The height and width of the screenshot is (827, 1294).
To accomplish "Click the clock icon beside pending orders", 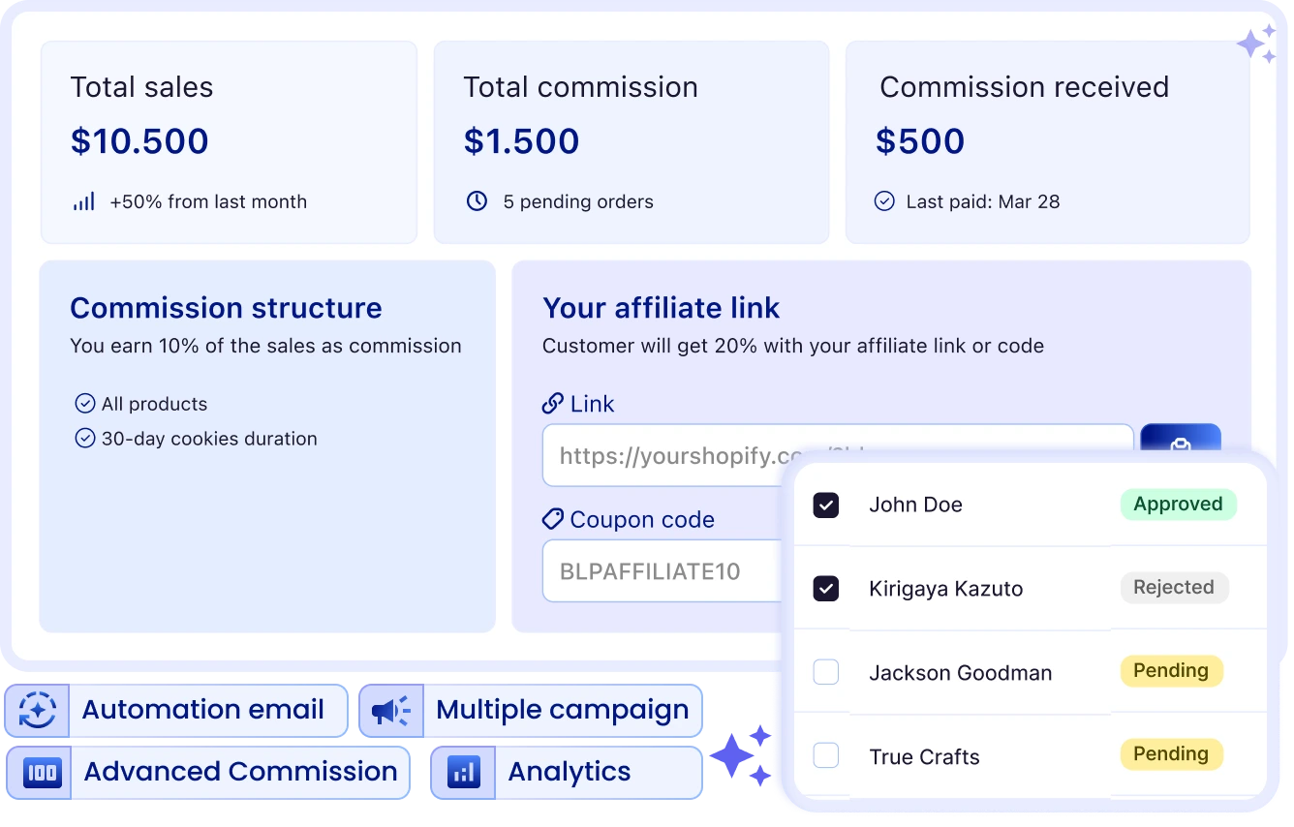I will click(x=477, y=201).
